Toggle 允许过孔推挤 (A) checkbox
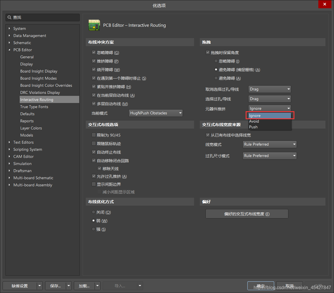 coord(94,176)
